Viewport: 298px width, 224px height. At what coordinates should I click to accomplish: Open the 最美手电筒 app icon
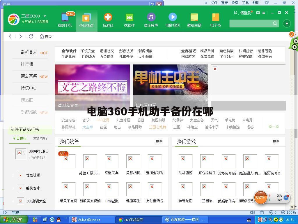[x=69, y=189]
